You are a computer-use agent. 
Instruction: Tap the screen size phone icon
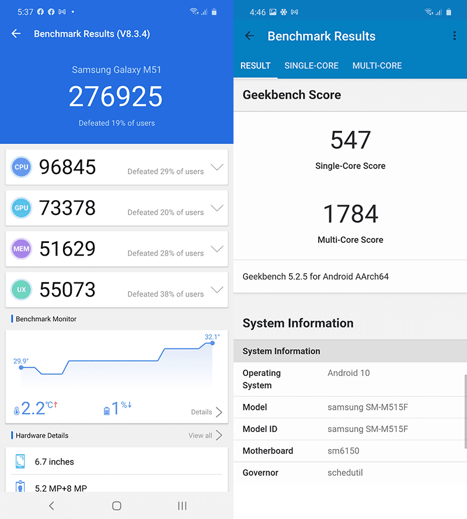click(x=20, y=461)
